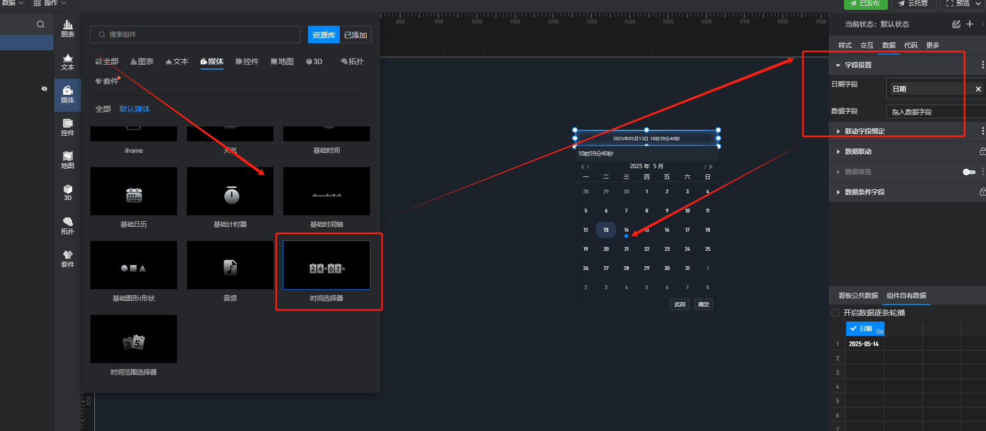
Task: Switch to the 已添加 added tab
Action: click(x=355, y=35)
